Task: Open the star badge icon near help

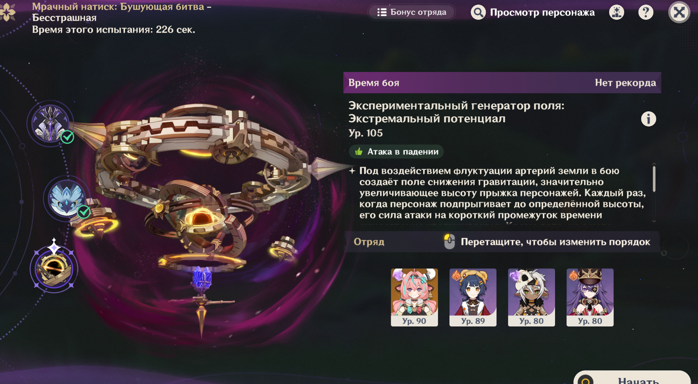Action: point(617,13)
